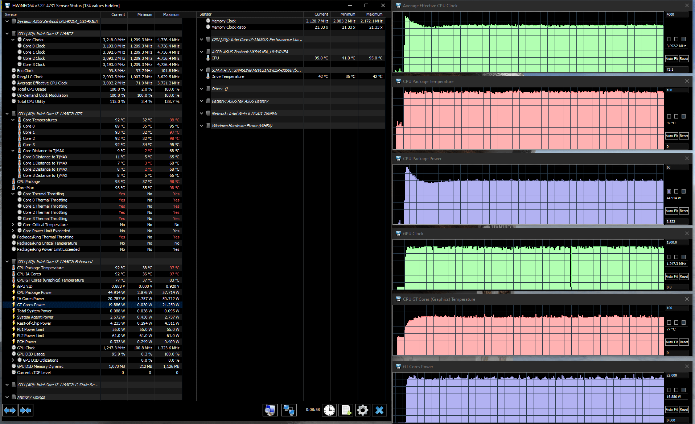Reset the elapsed timer via clock icon

[329, 410]
